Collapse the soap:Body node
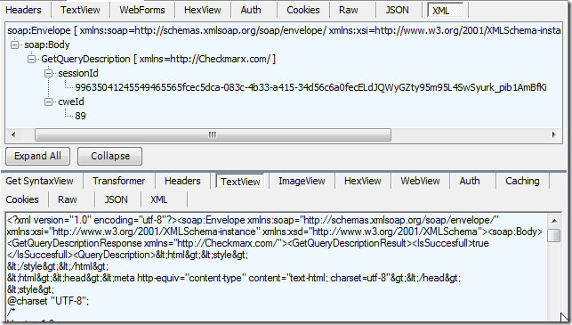 (x=14, y=45)
